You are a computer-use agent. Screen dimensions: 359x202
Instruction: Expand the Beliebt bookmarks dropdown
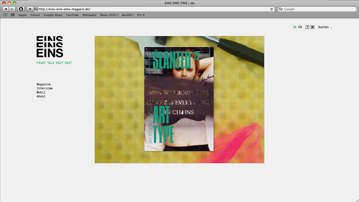click(x=128, y=15)
